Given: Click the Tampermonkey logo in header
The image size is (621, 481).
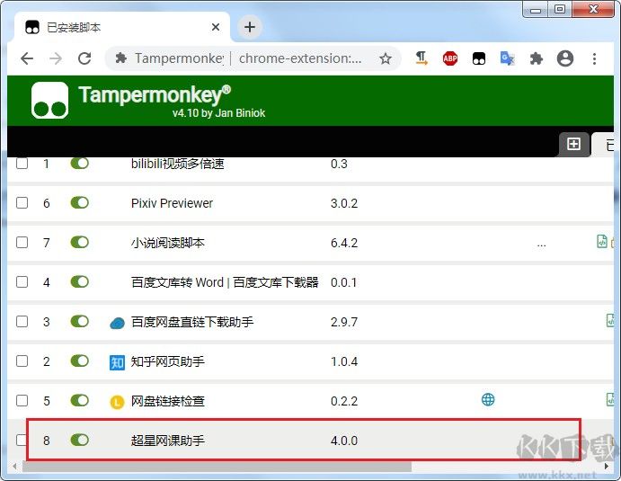Looking at the screenshot, I should coord(49,100).
